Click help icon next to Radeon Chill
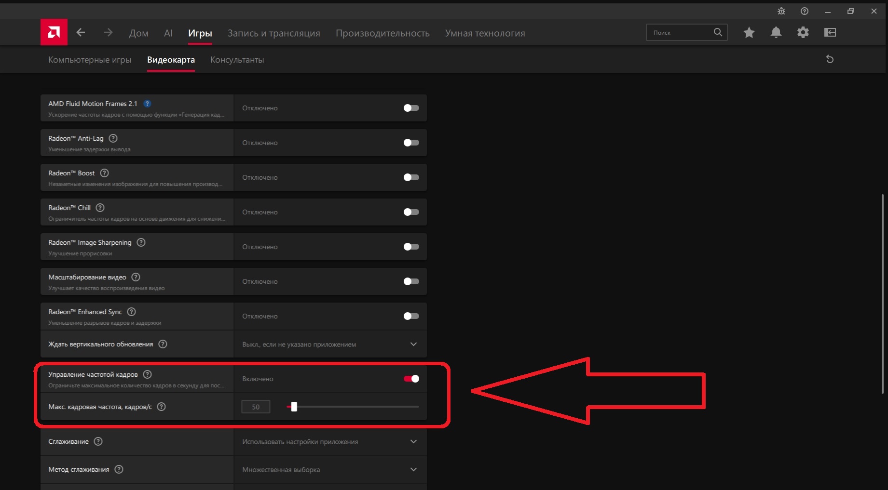The image size is (888, 490). pos(100,208)
